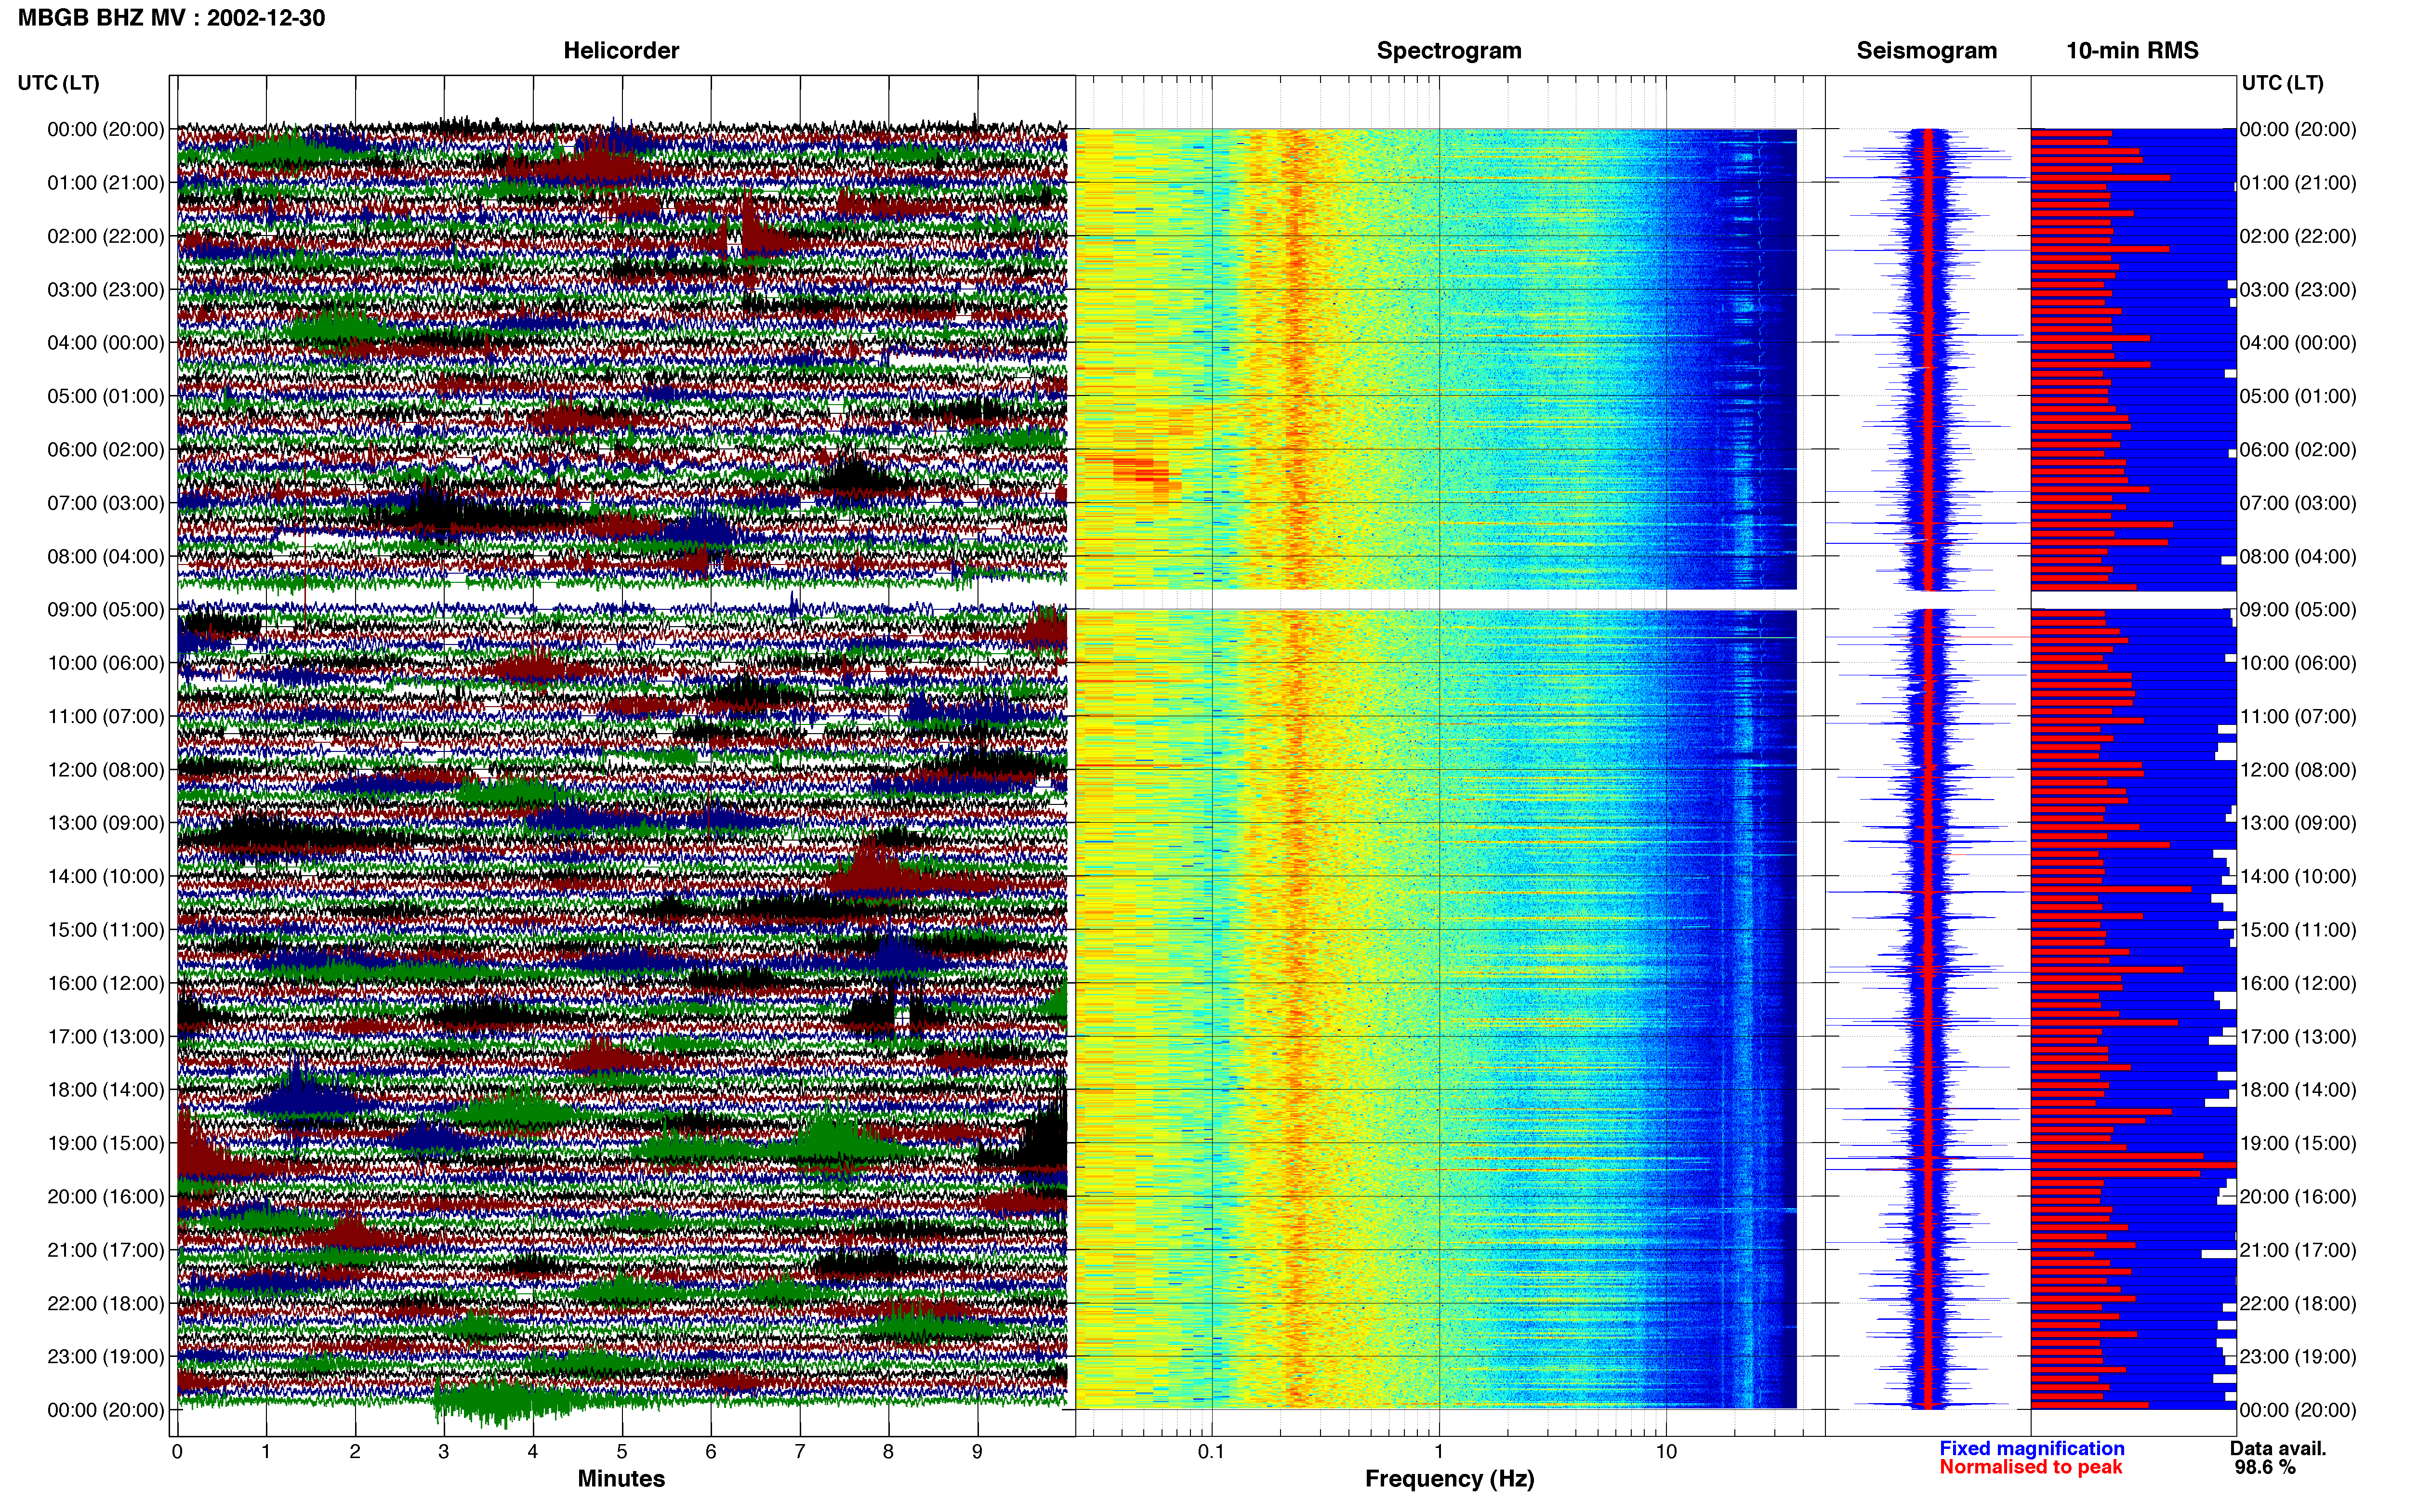This screenshot has width=2418, height=1512.
Task: Select '01:00 (21:00)' label on Helicorder axis
Action: [x=106, y=183]
